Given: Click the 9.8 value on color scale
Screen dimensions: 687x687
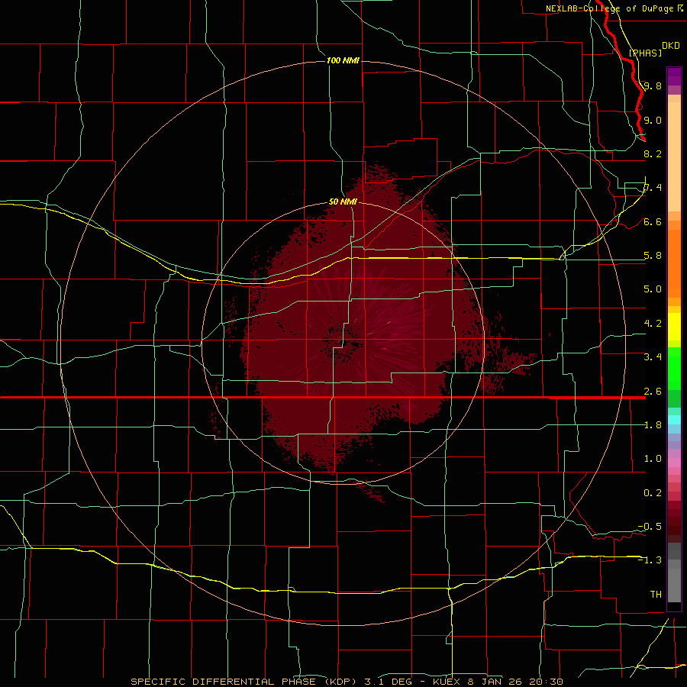Looking at the screenshot, I should 653,85.
